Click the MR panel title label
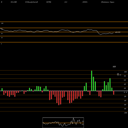This screenshot has width=128, height=128. [114, 67]
